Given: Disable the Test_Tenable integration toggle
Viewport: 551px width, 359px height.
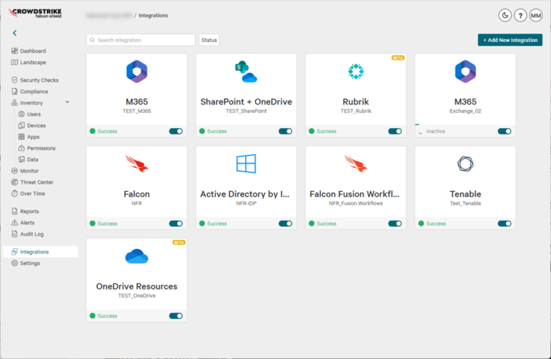Looking at the screenshot, I should [x=505, y=224].
